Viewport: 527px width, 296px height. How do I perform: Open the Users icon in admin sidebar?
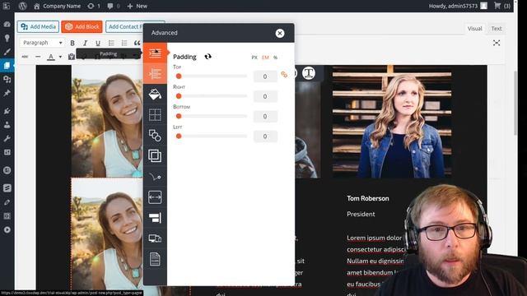[x=7, y=125]
